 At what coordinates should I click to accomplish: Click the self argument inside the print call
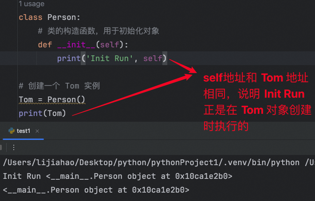(x=153, y=58)
